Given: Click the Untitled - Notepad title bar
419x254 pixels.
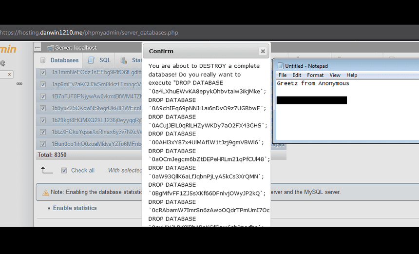Looking at the screenshot, I should 346,66.
